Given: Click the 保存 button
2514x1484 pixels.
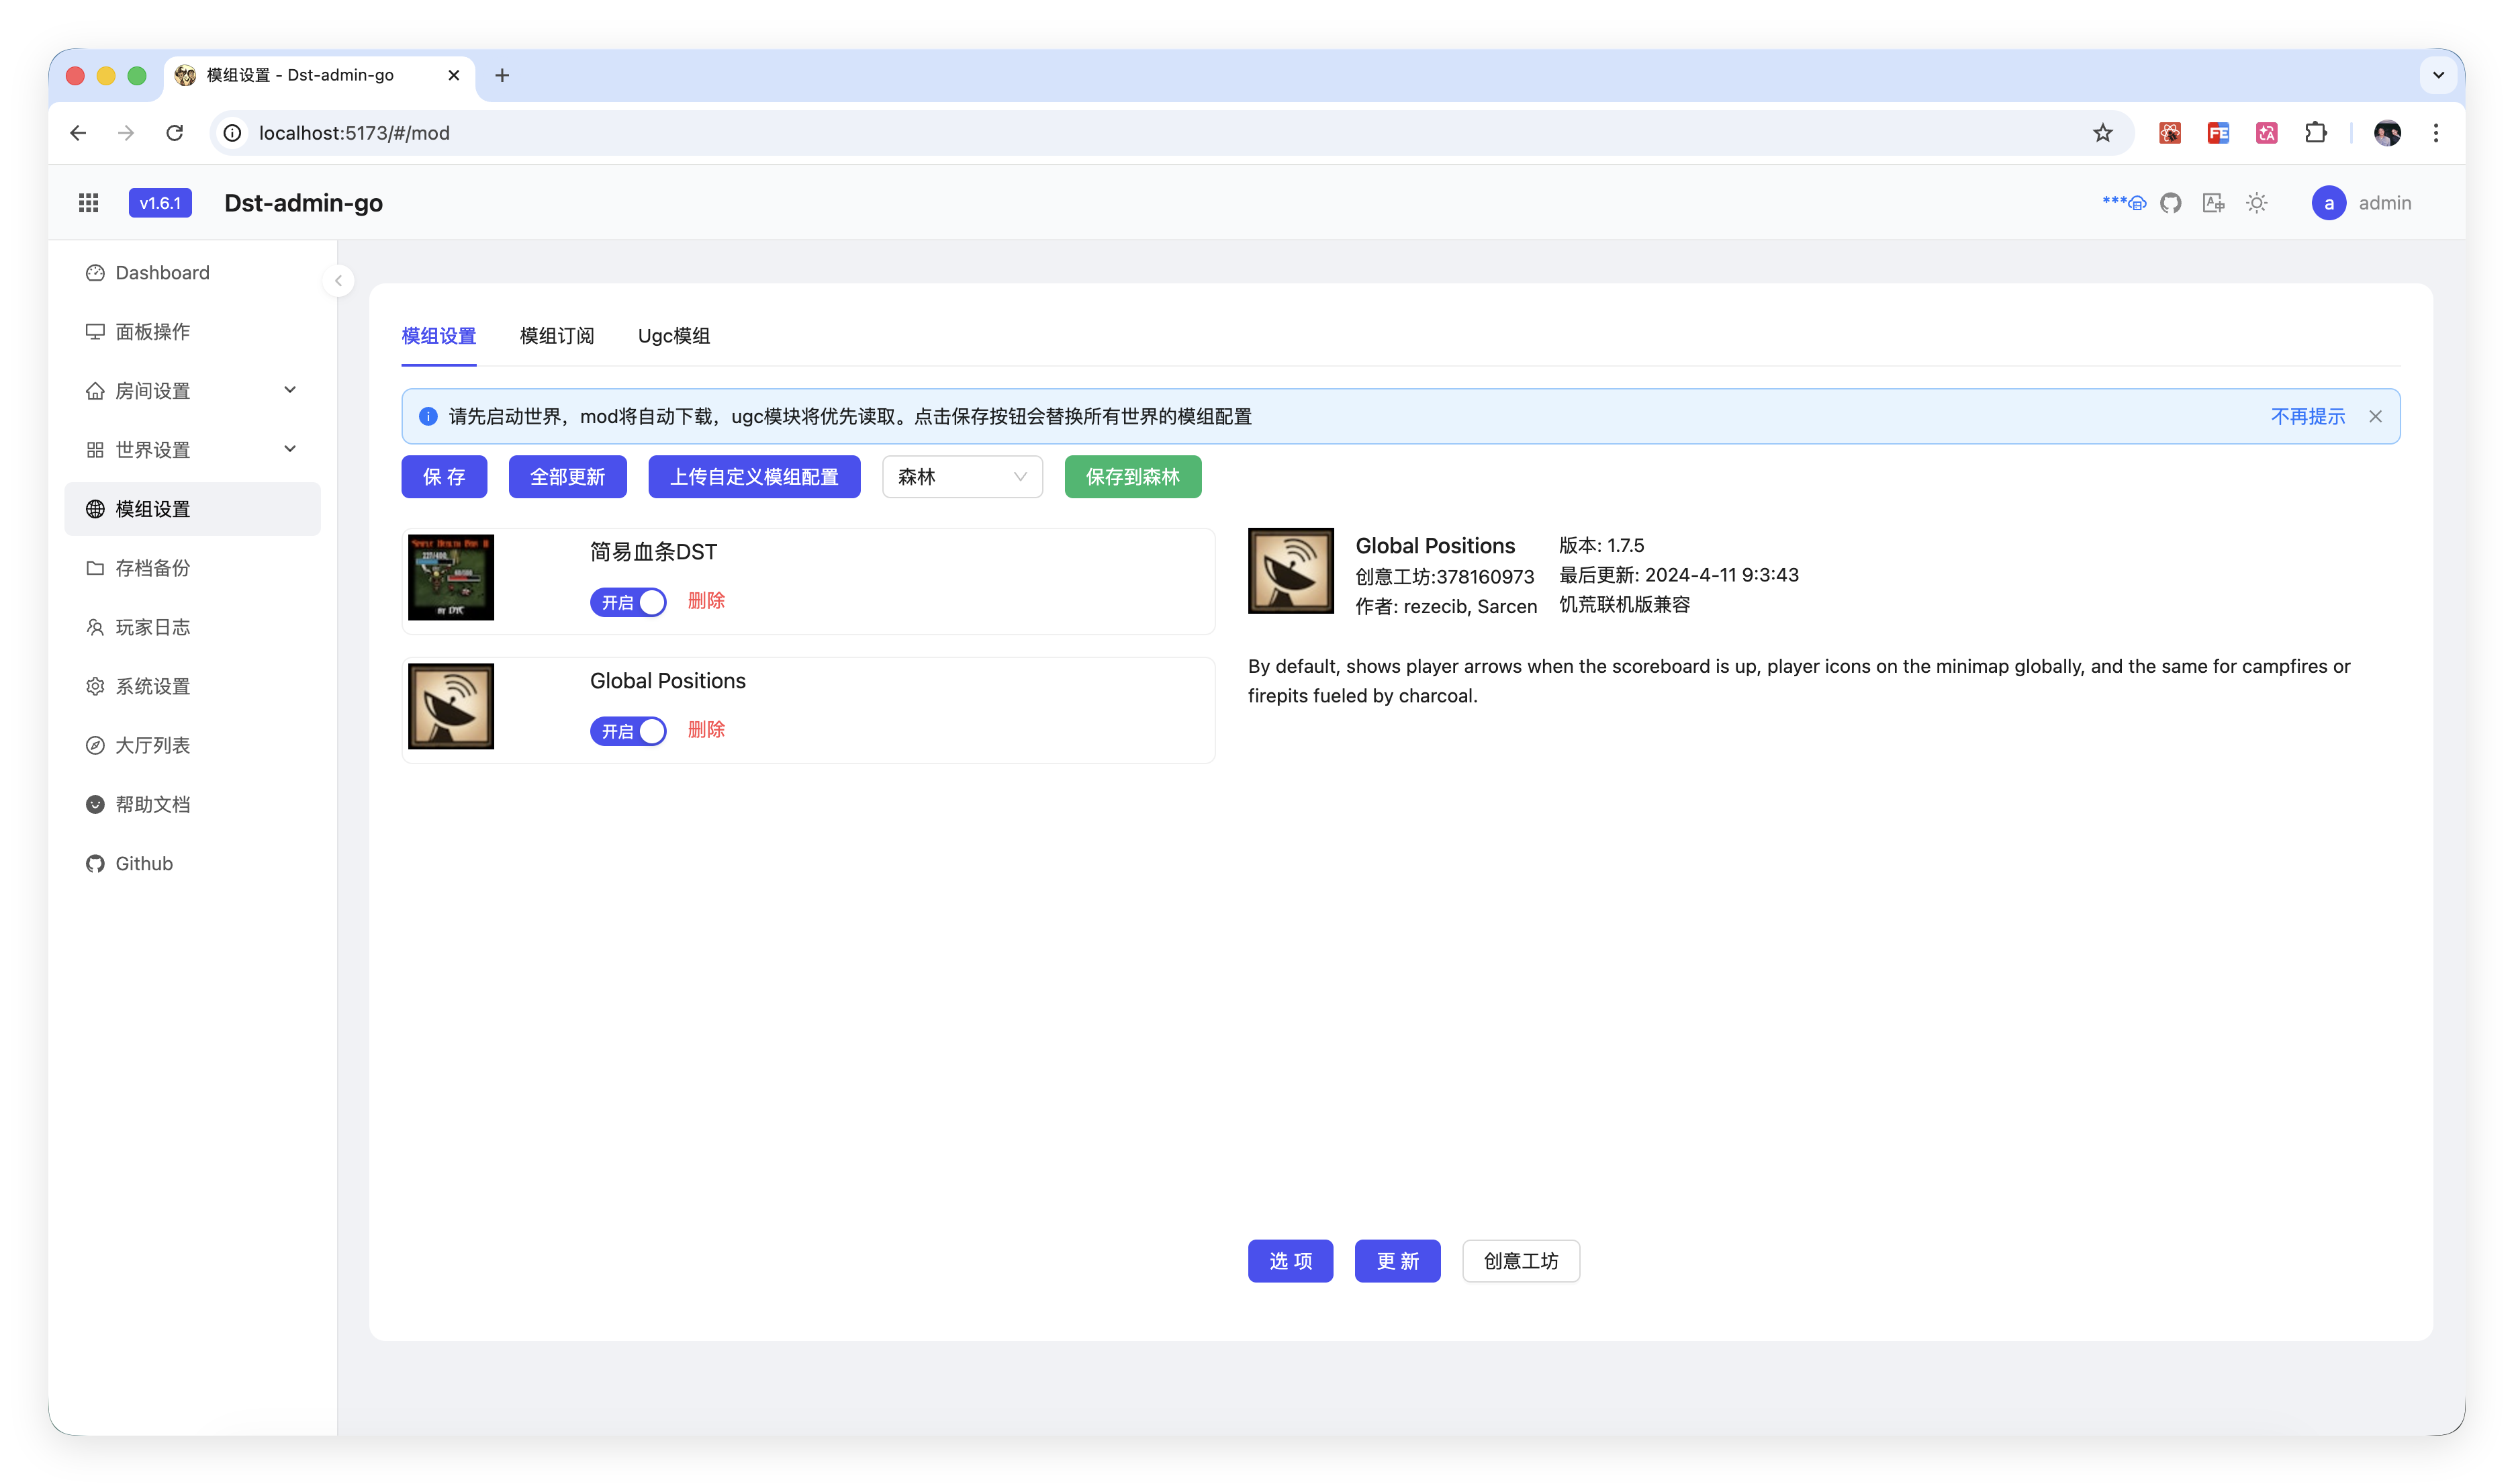Looking at the screenshot, I should [x=444, y=477].
